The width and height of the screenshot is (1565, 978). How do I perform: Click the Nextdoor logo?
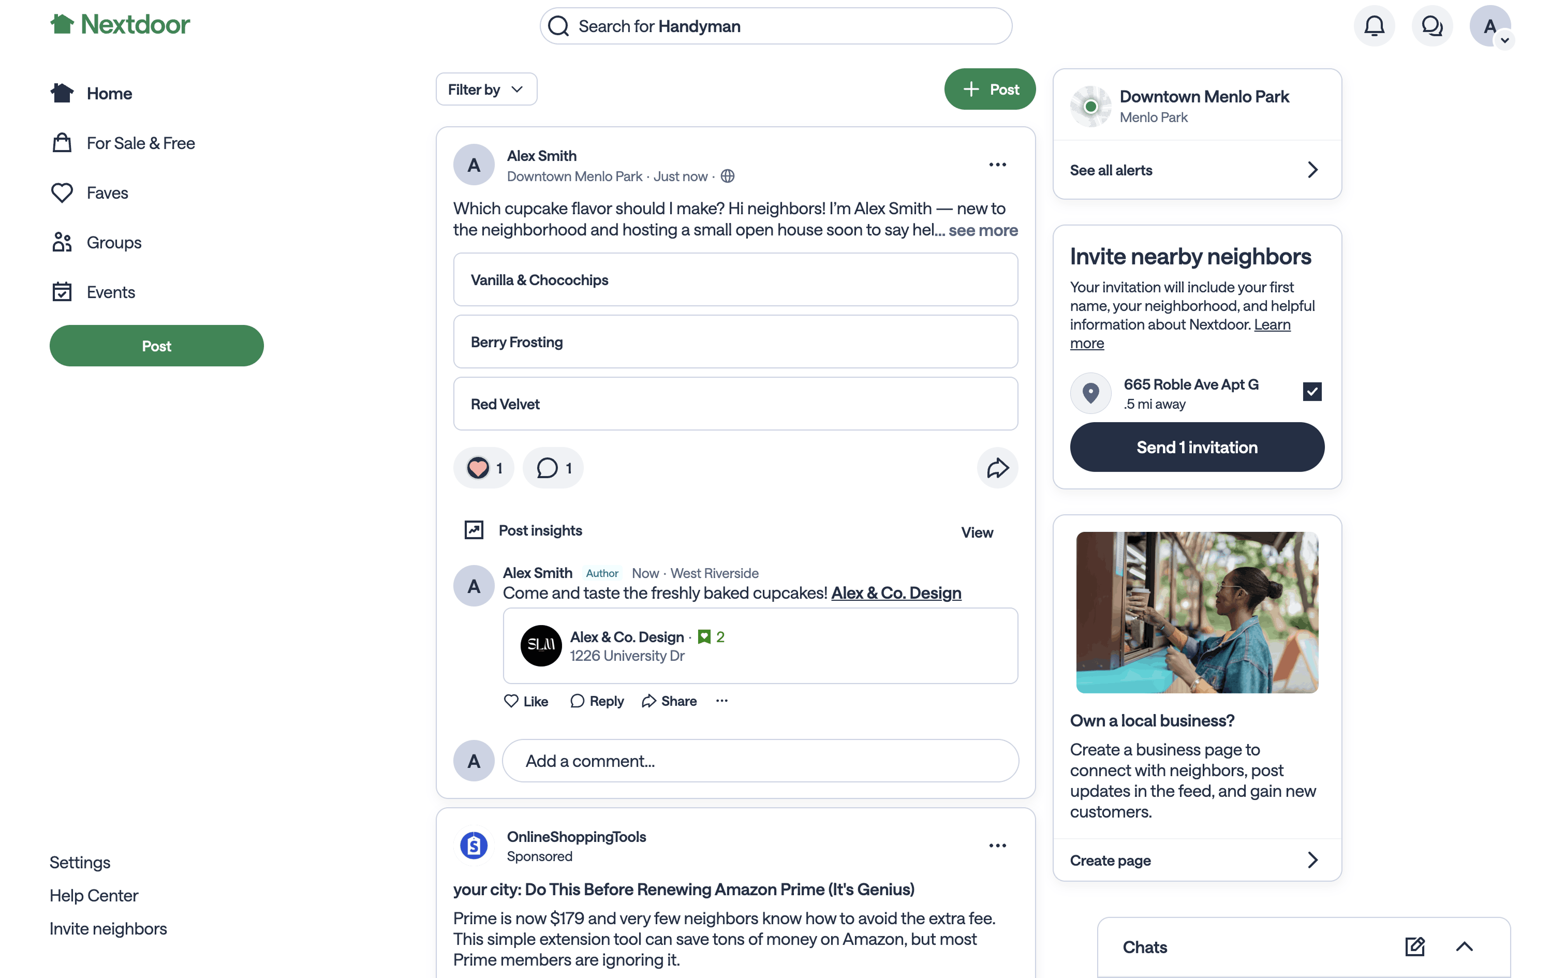click(120, 25)
